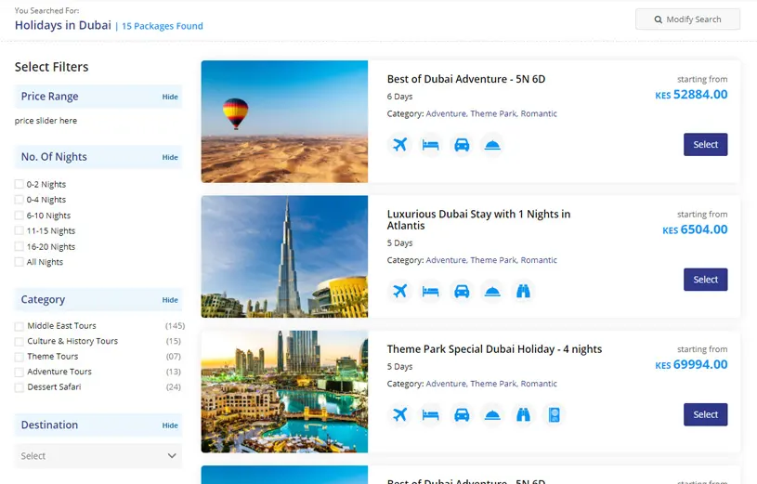
Task: Hide the No. Of Nights filter section
Action: (x=170, y=157)
